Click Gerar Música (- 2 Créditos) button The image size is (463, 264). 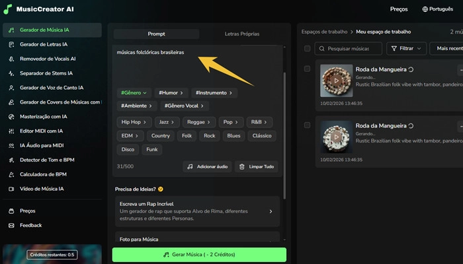point(199,255)
